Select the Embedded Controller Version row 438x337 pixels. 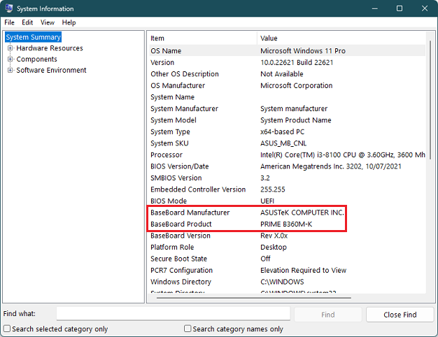click(x=288, y=189)
